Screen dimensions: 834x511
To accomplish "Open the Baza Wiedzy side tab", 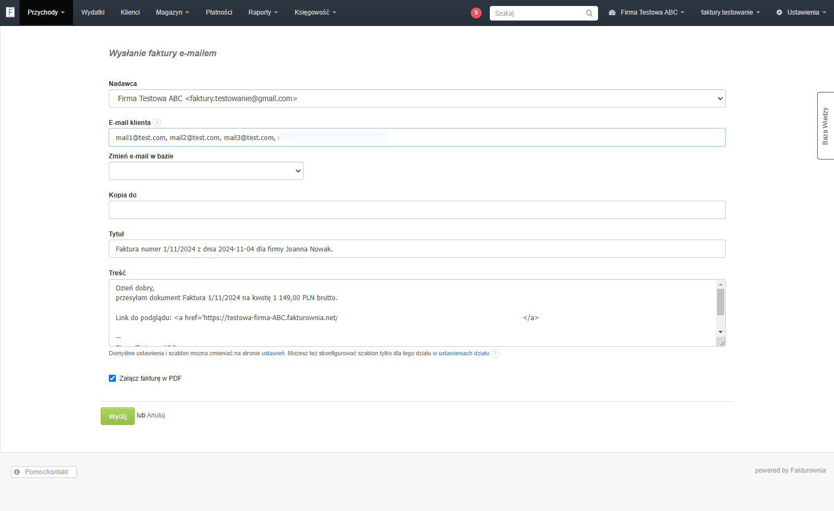I will [x=825, y=125].
